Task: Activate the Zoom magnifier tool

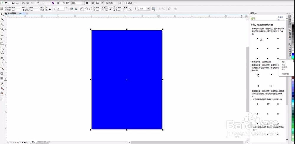Action: [2, 29]
